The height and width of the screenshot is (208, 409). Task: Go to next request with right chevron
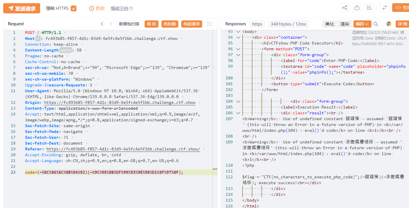(x=111, y=24)
